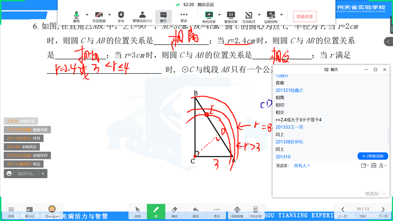
Task: Collapse danmaku bar with left chevron
Action: [43, 173]
